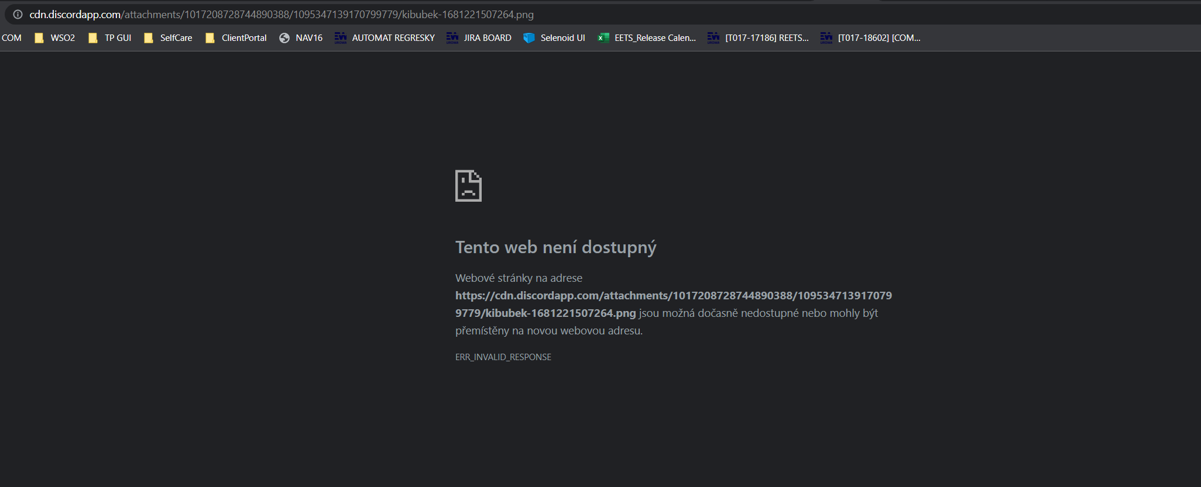
Task: Open the NAV16 bookmark
Action: [301, 38]
